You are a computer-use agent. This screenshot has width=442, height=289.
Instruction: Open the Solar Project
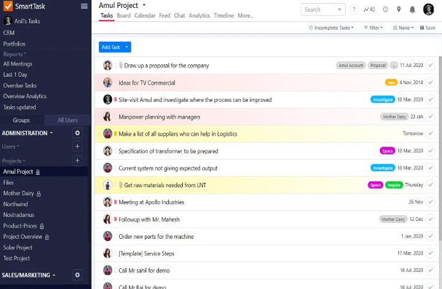point(18,247)
